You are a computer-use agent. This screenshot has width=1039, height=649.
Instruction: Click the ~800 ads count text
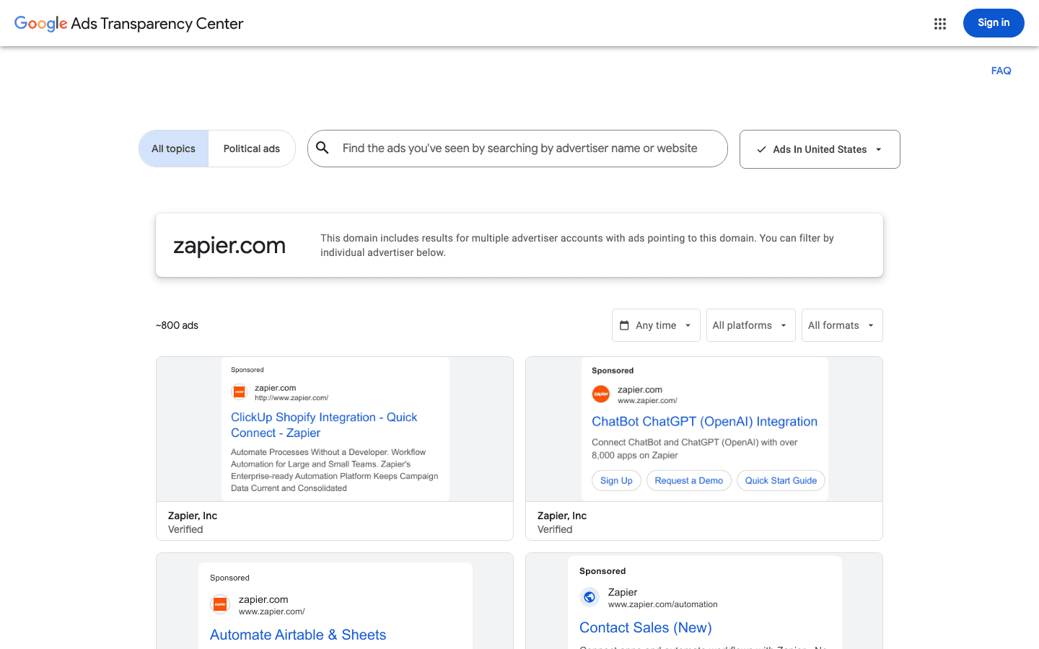tap(177, 325)
